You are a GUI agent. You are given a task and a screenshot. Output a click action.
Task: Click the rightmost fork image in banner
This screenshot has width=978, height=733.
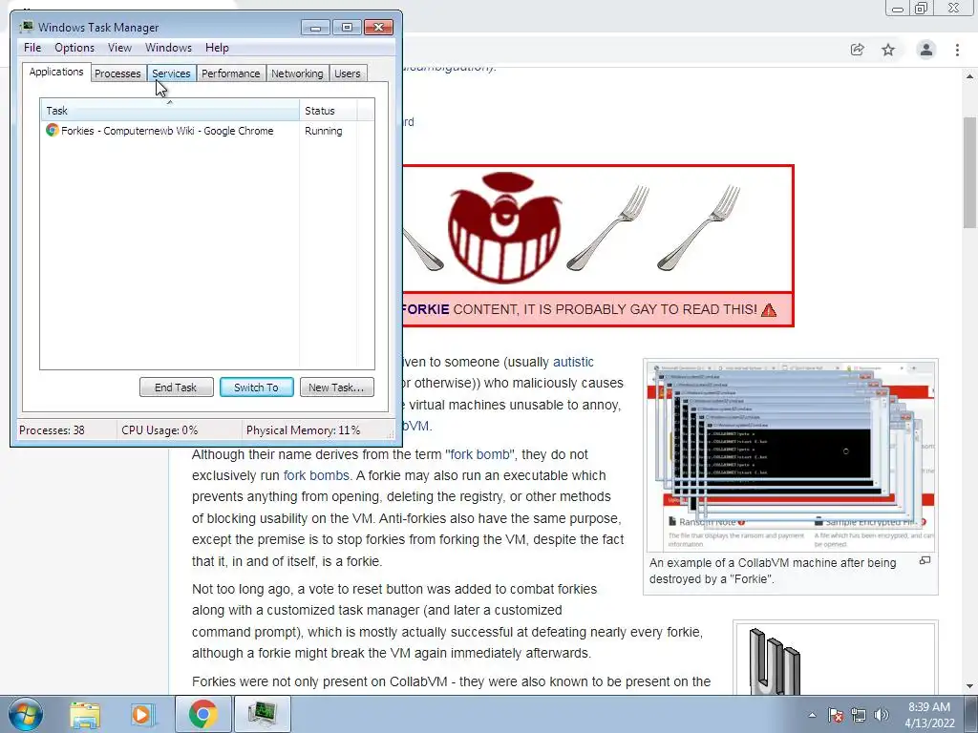(x=698, y=227)
